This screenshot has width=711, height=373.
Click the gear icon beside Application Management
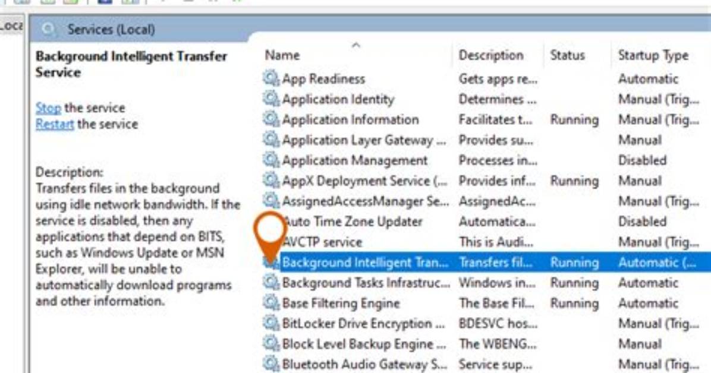coord(271,160)
